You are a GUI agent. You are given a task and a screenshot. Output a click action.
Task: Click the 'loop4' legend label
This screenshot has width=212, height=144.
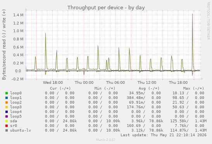[x=16, y=112]
